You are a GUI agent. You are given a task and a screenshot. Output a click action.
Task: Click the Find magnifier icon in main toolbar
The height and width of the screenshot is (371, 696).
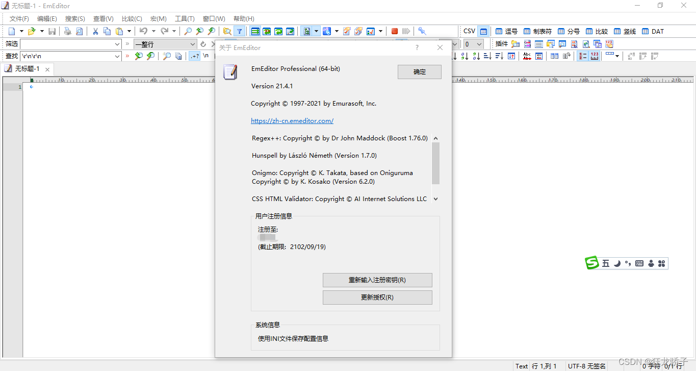[188, 32]
